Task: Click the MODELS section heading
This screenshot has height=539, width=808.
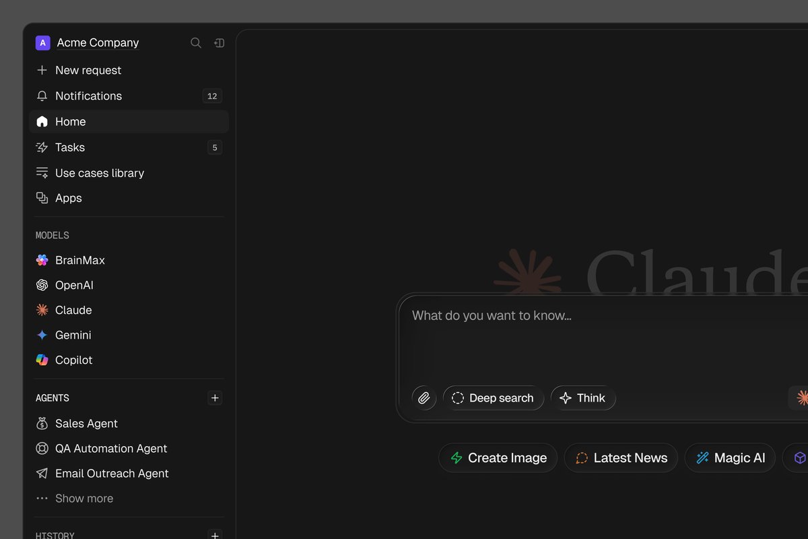Action: point(53,235)
